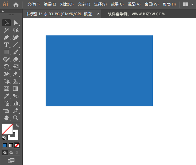Select the Curvature tool
The height and width of the screenshot is (165, 196).
pyautogui.click(x=16, y=37)
